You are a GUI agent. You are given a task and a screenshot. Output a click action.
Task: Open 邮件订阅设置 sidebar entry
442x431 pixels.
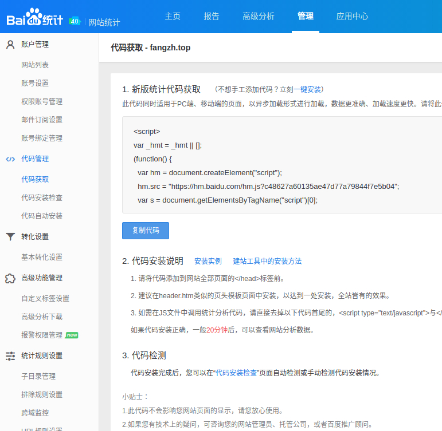tap(42, 120)
